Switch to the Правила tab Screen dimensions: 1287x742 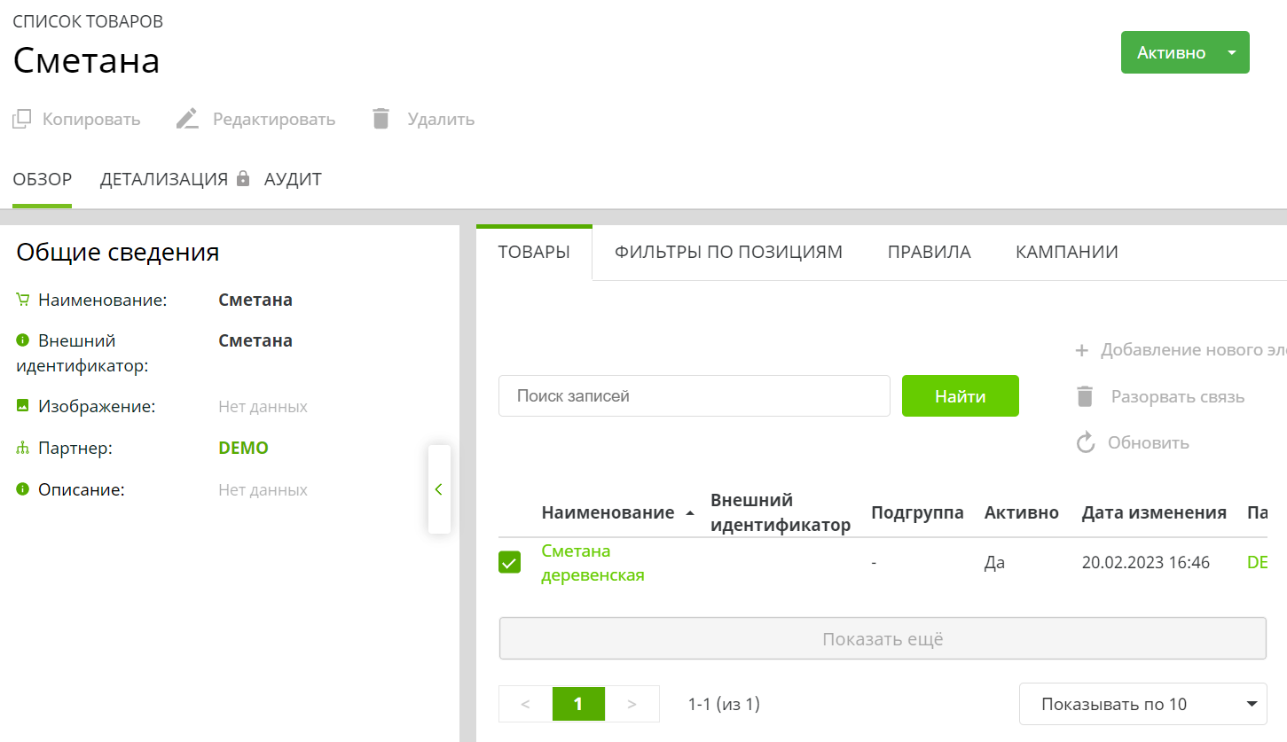(x=929, y=252)
